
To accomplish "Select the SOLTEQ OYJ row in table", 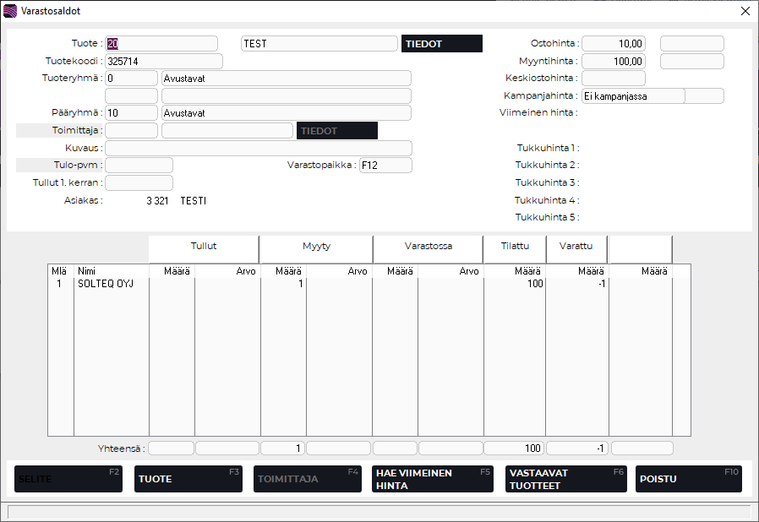I will [x=106, y=284].
